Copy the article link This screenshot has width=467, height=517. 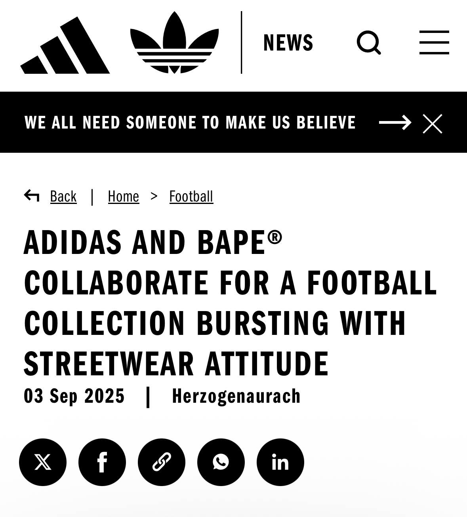click(162, 462)
